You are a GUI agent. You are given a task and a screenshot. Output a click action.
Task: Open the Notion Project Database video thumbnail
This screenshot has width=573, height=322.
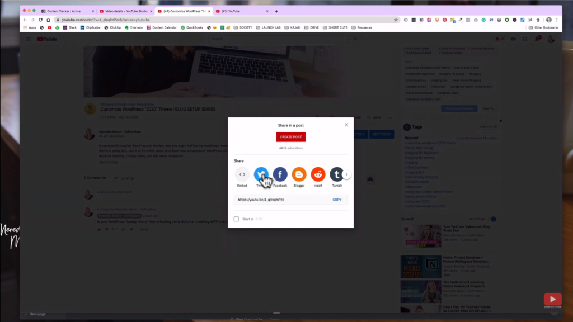pyautogui.click(x=421, y=267)
